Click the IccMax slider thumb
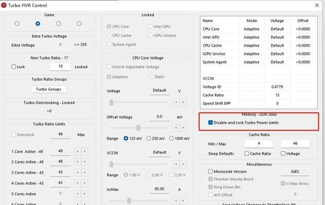Image resolution: width=325 pixels, height=205 pixels. pyautogui.click(x=129, y=201)
